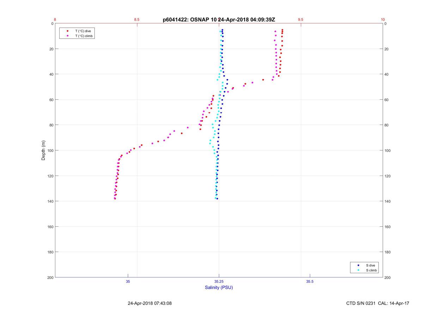
Task: Click the "60" tick on the right depth axis
Action: 387,100
